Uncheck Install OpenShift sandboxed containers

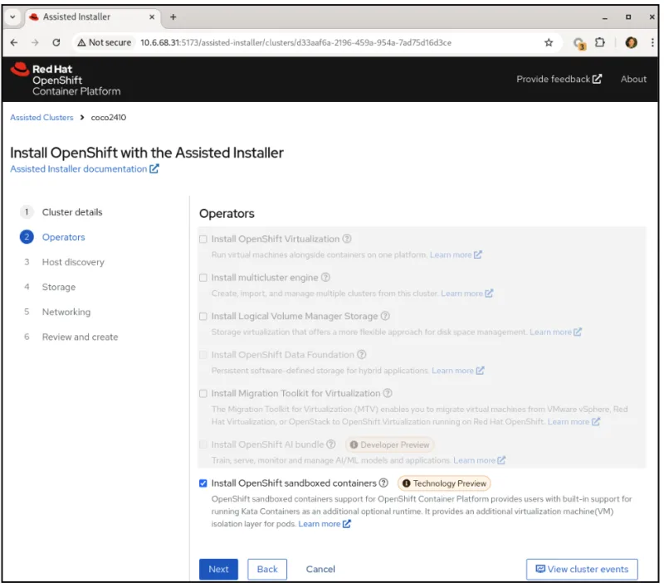[x=201, y=483]
